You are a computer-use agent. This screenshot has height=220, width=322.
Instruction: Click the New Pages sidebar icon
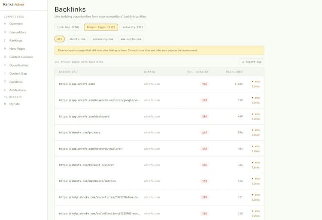coord(5,48)
